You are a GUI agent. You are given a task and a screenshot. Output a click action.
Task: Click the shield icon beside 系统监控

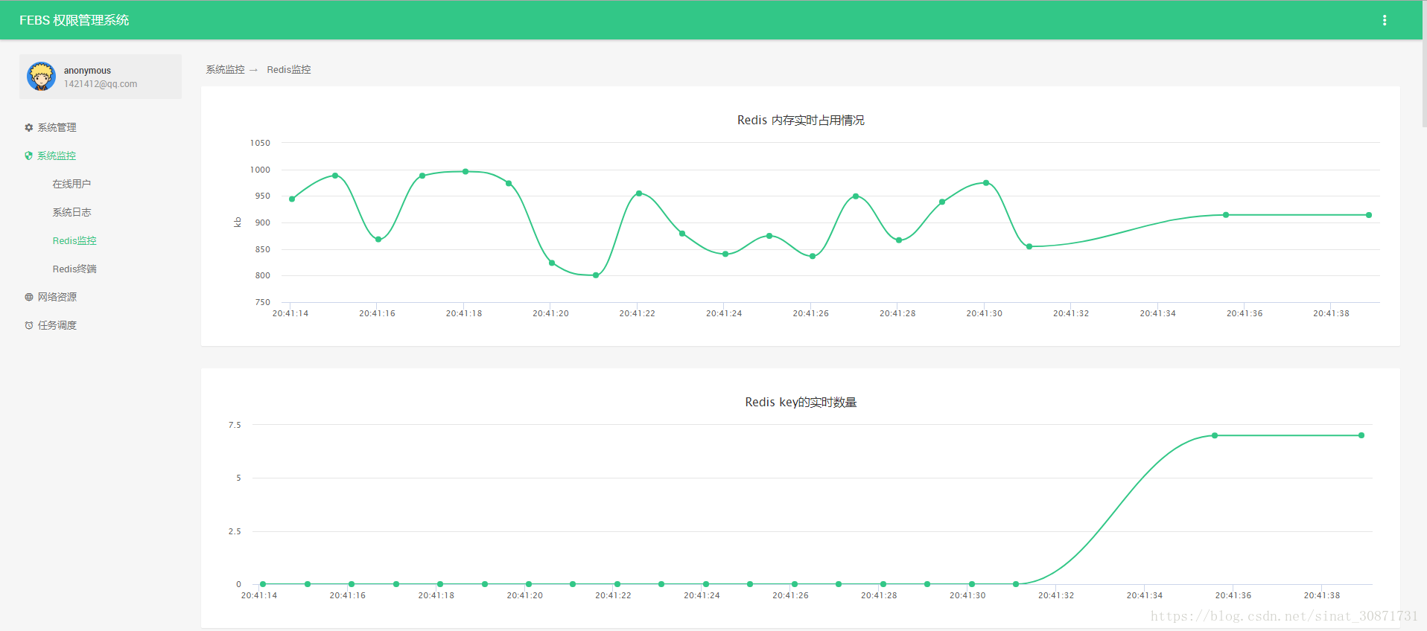(29, 156)
